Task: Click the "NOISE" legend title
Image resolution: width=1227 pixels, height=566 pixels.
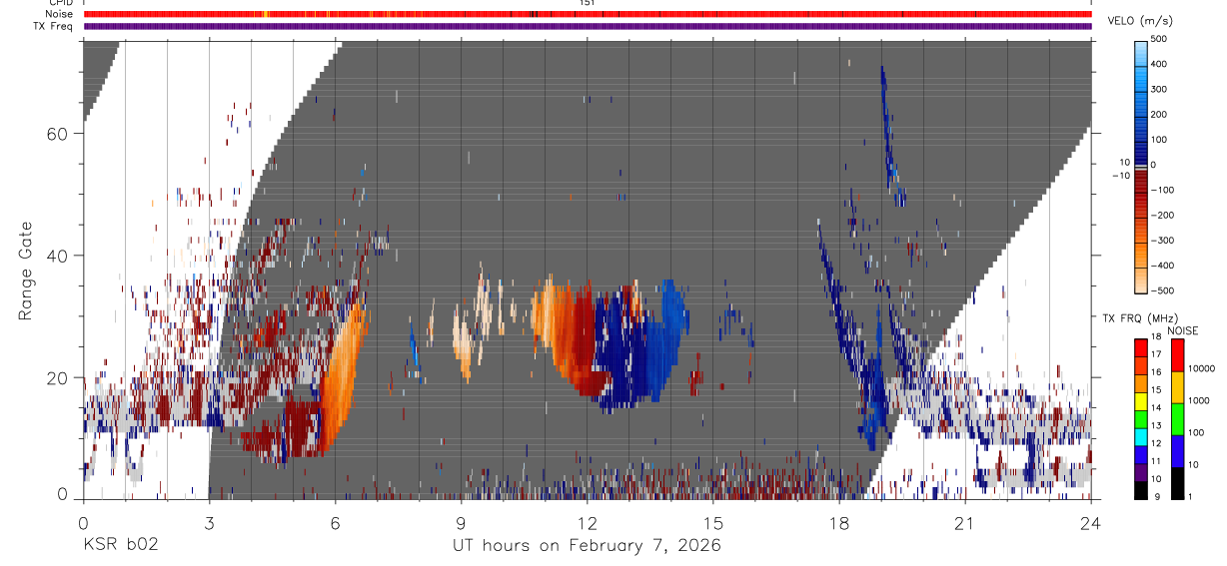Action: 1182,329
